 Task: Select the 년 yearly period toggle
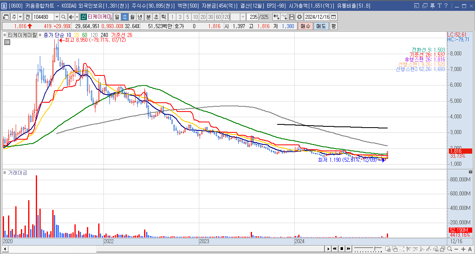coord(140,17)
